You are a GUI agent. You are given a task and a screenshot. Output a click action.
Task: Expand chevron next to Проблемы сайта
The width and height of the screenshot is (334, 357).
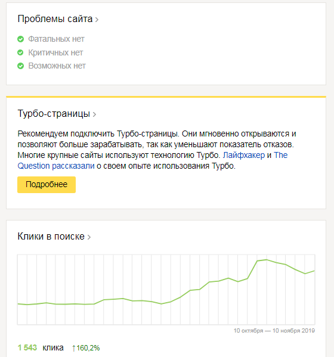click(x=97, y=20)
